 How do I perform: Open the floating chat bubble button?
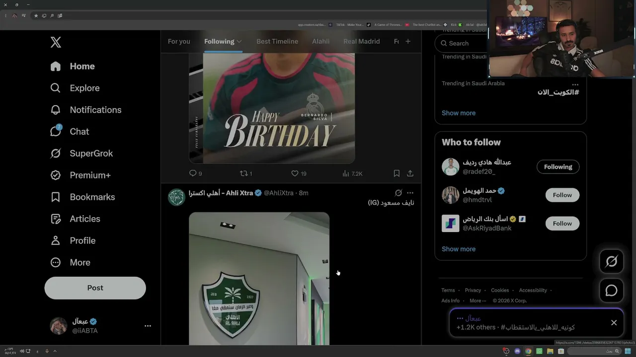tap(611, 291)
